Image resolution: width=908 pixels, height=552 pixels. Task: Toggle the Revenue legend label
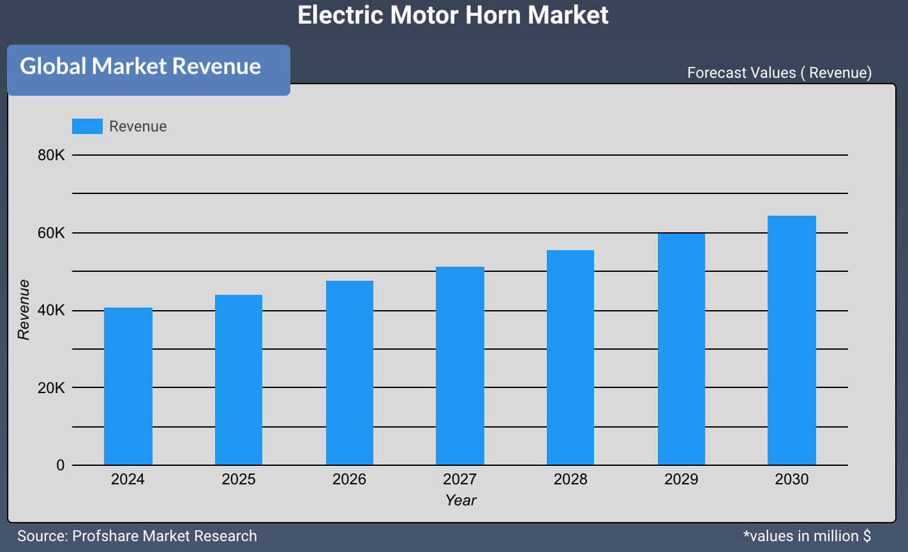click(138, 126)
